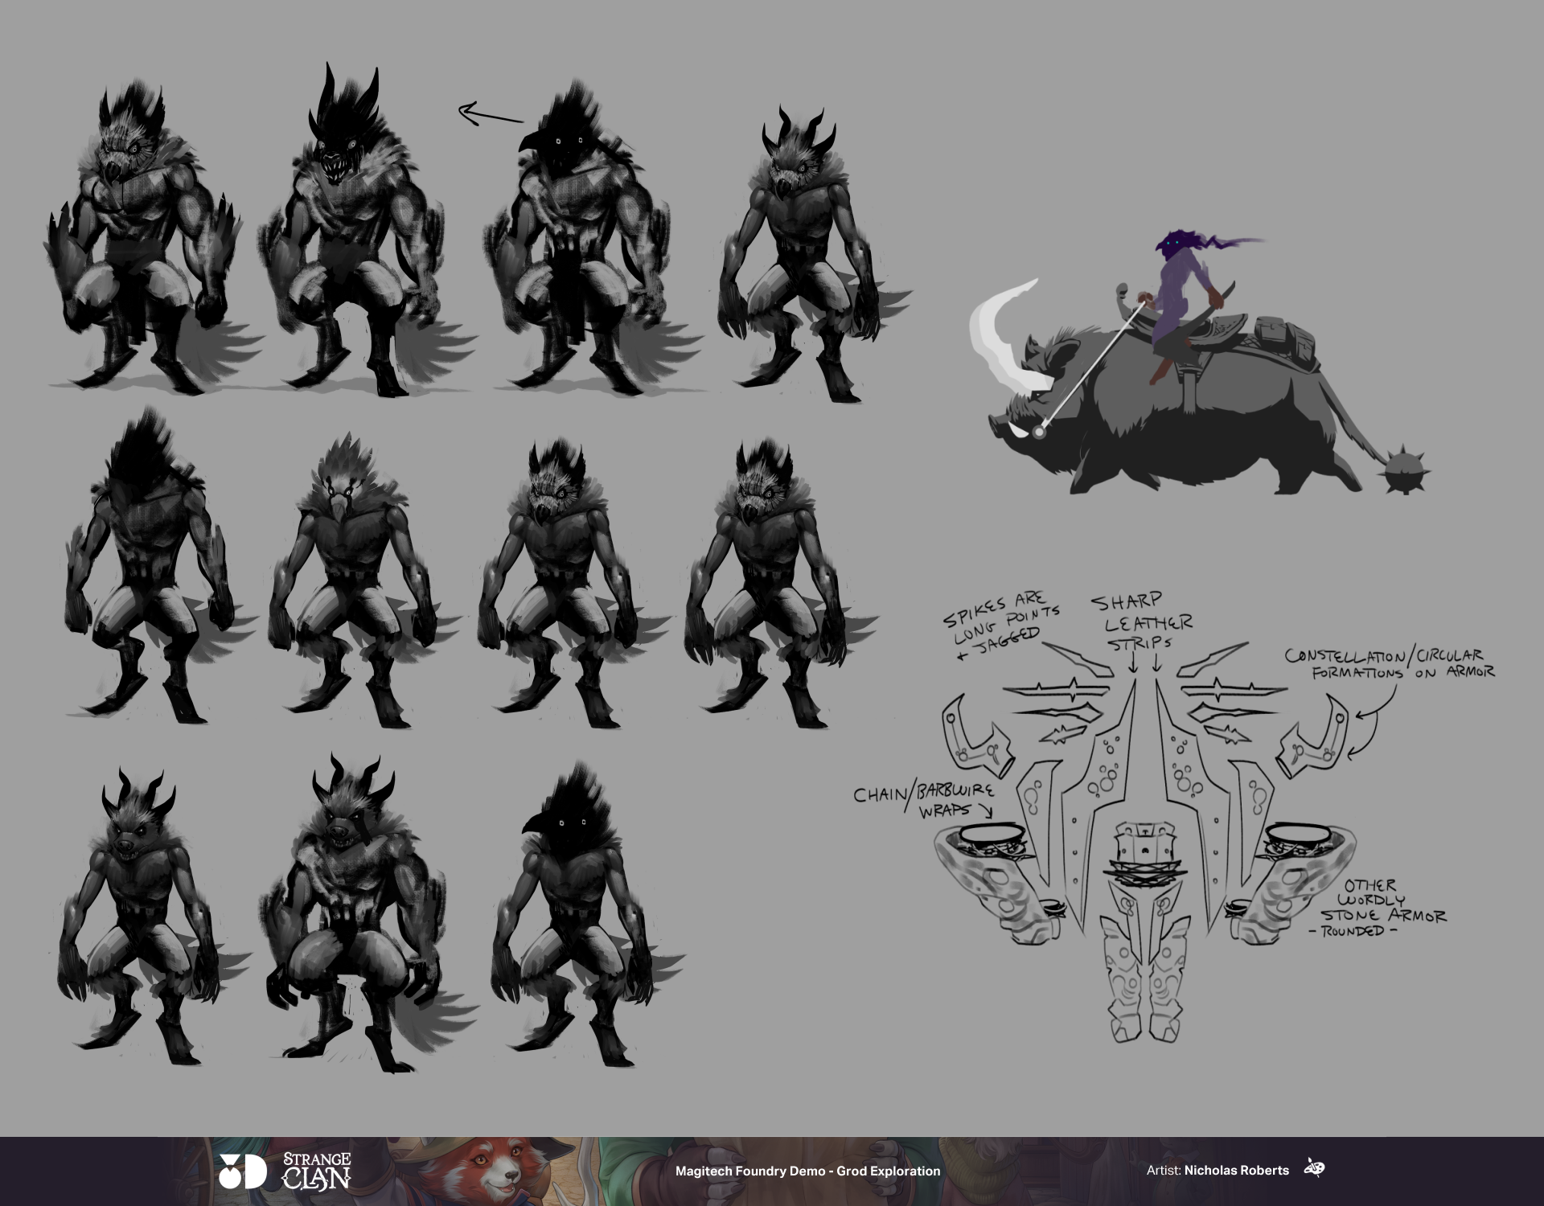Click the Strange Clan logo
Viewport: 1544px width, 1206px height.
pos(316,1171)
